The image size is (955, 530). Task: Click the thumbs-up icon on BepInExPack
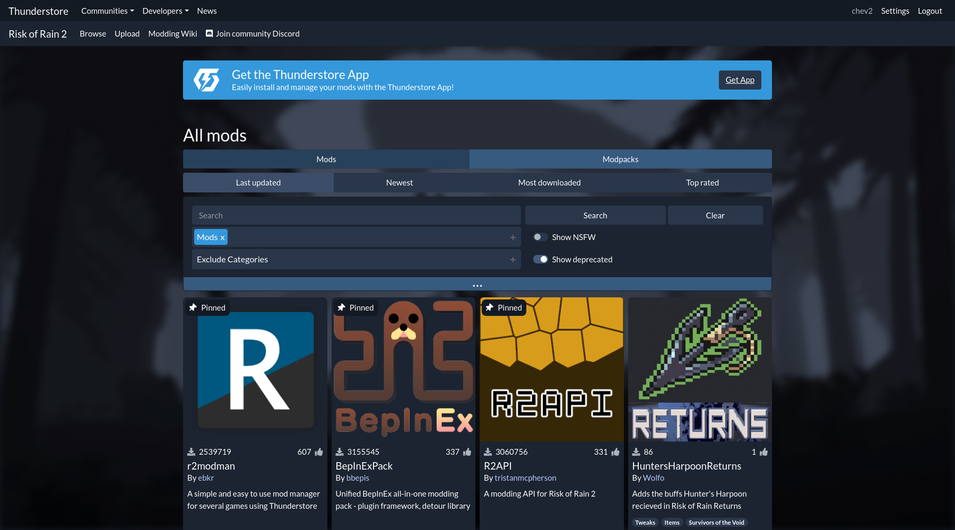coord(467,452)
